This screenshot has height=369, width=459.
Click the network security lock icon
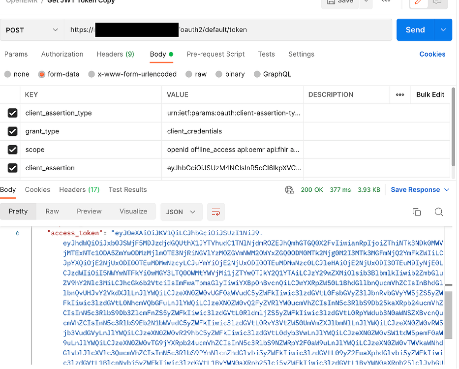289,189
